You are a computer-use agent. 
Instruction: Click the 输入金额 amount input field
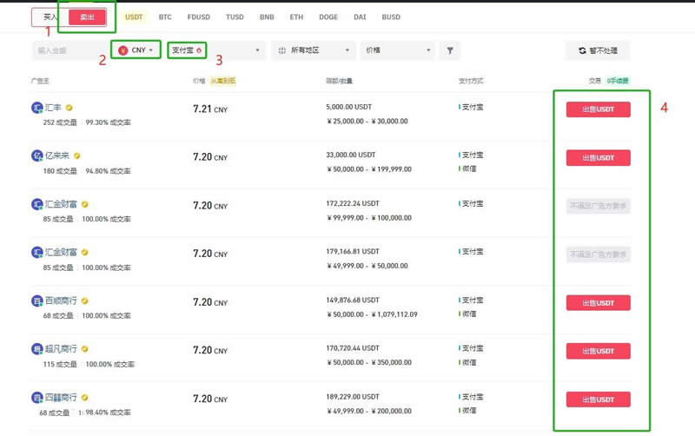click(x=68, y=51)
